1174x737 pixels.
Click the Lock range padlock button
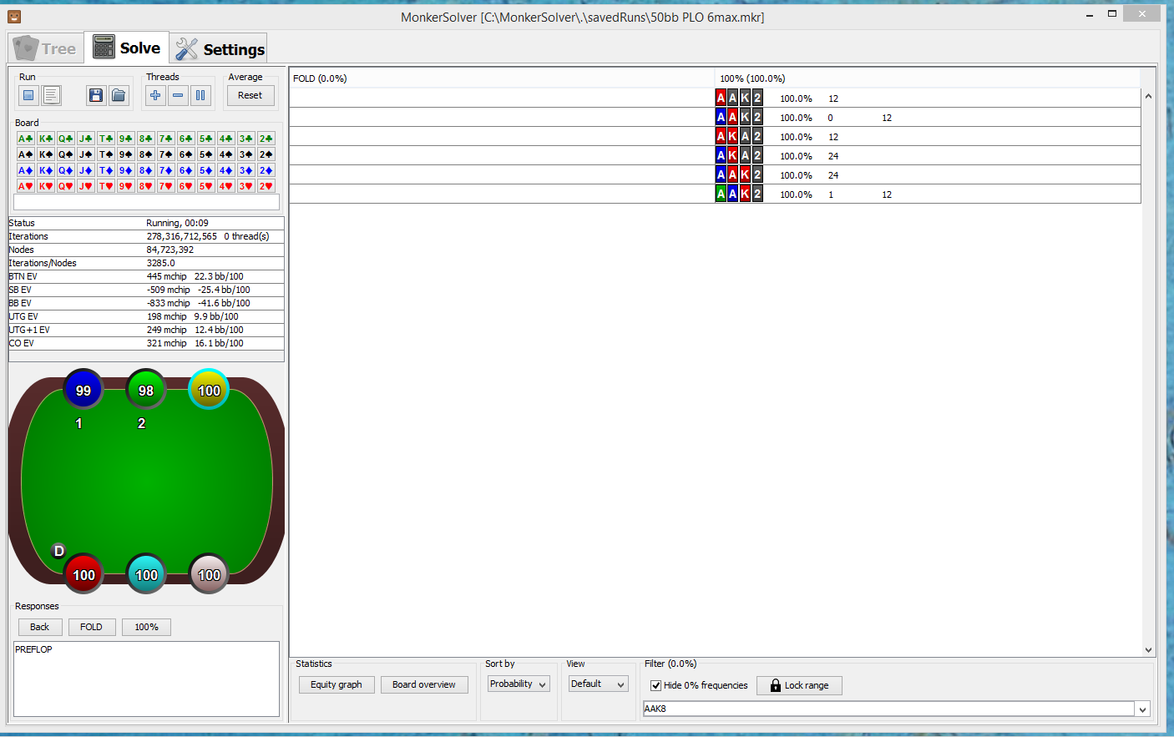799,685
